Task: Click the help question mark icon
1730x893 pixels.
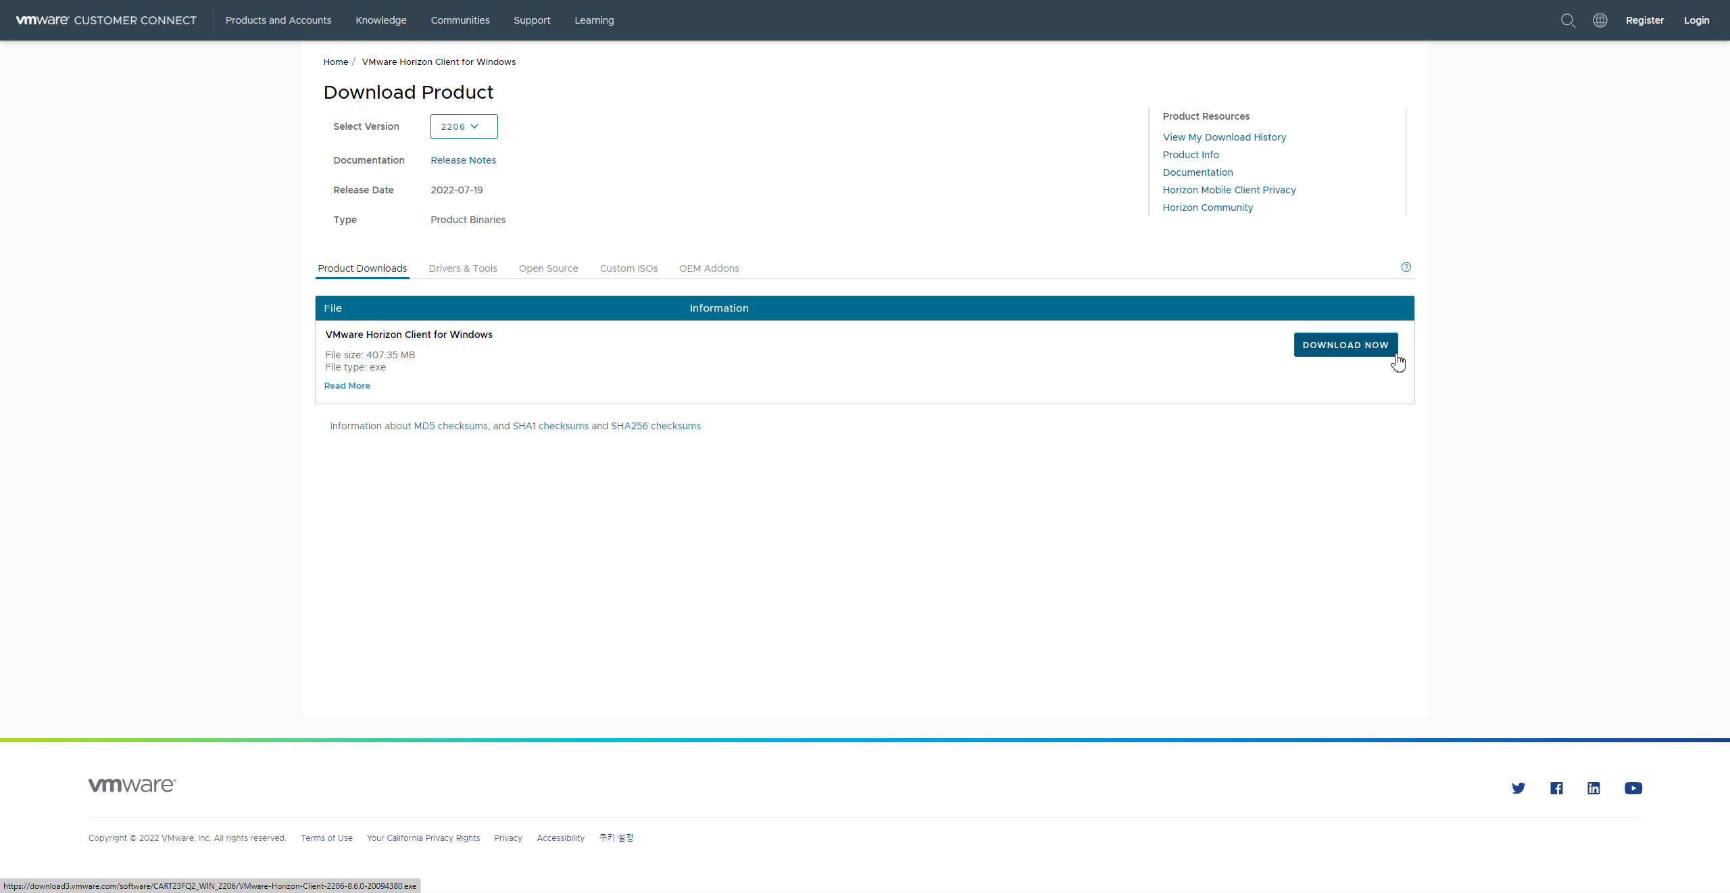Action: point(1406,267)
